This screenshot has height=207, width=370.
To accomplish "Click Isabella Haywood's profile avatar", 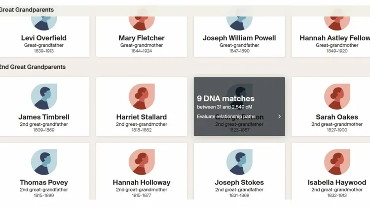I will 337,162.
